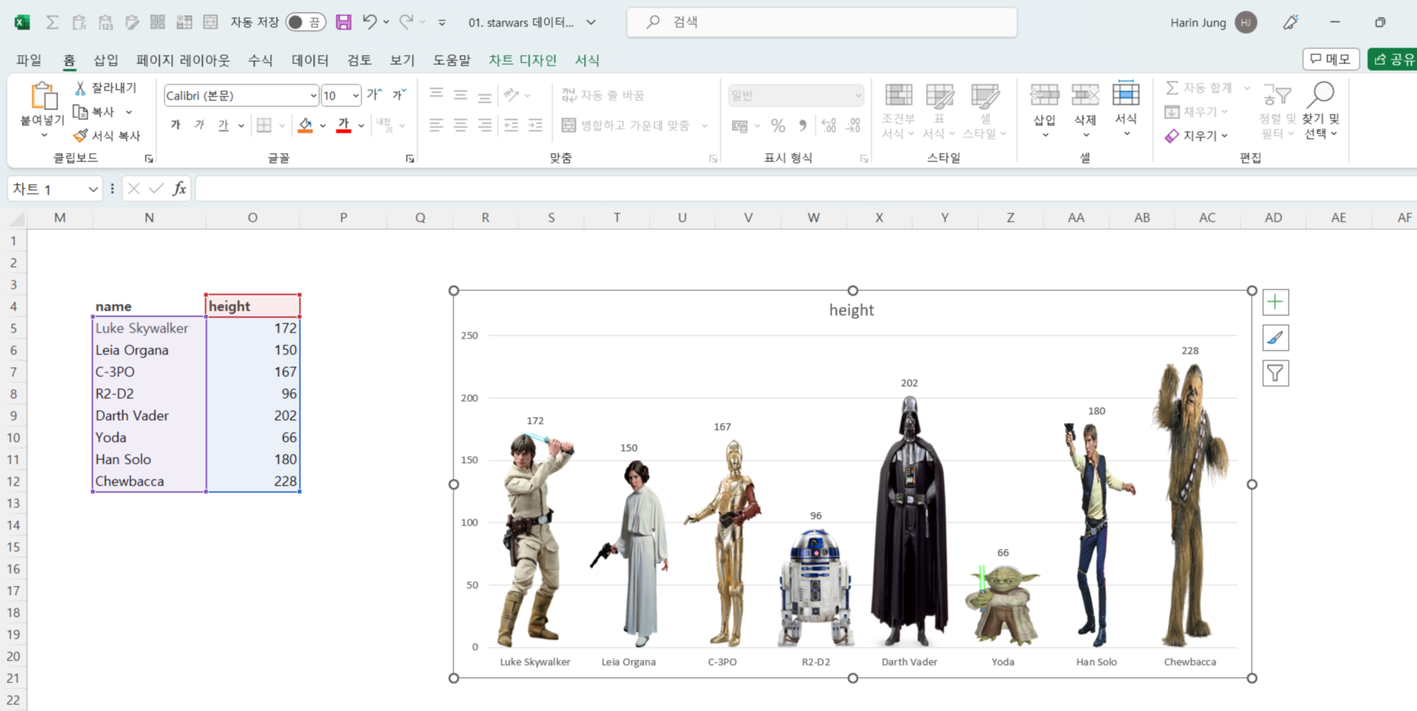Click the 붙여넣기 (Paste) clipboard icon
The image size is (1417, 711).
point(43,97)
